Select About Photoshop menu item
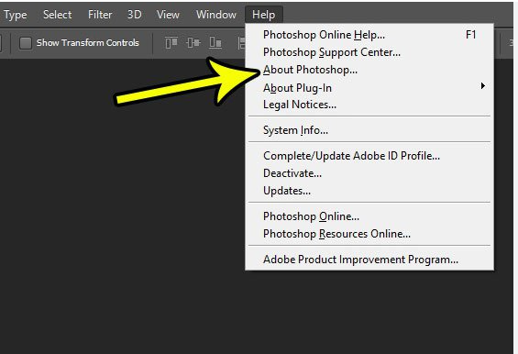 coord(369,70)
